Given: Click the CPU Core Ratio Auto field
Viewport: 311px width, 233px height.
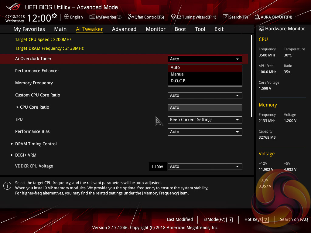Looking at the screenshot, I should click(x=205, y=108).
